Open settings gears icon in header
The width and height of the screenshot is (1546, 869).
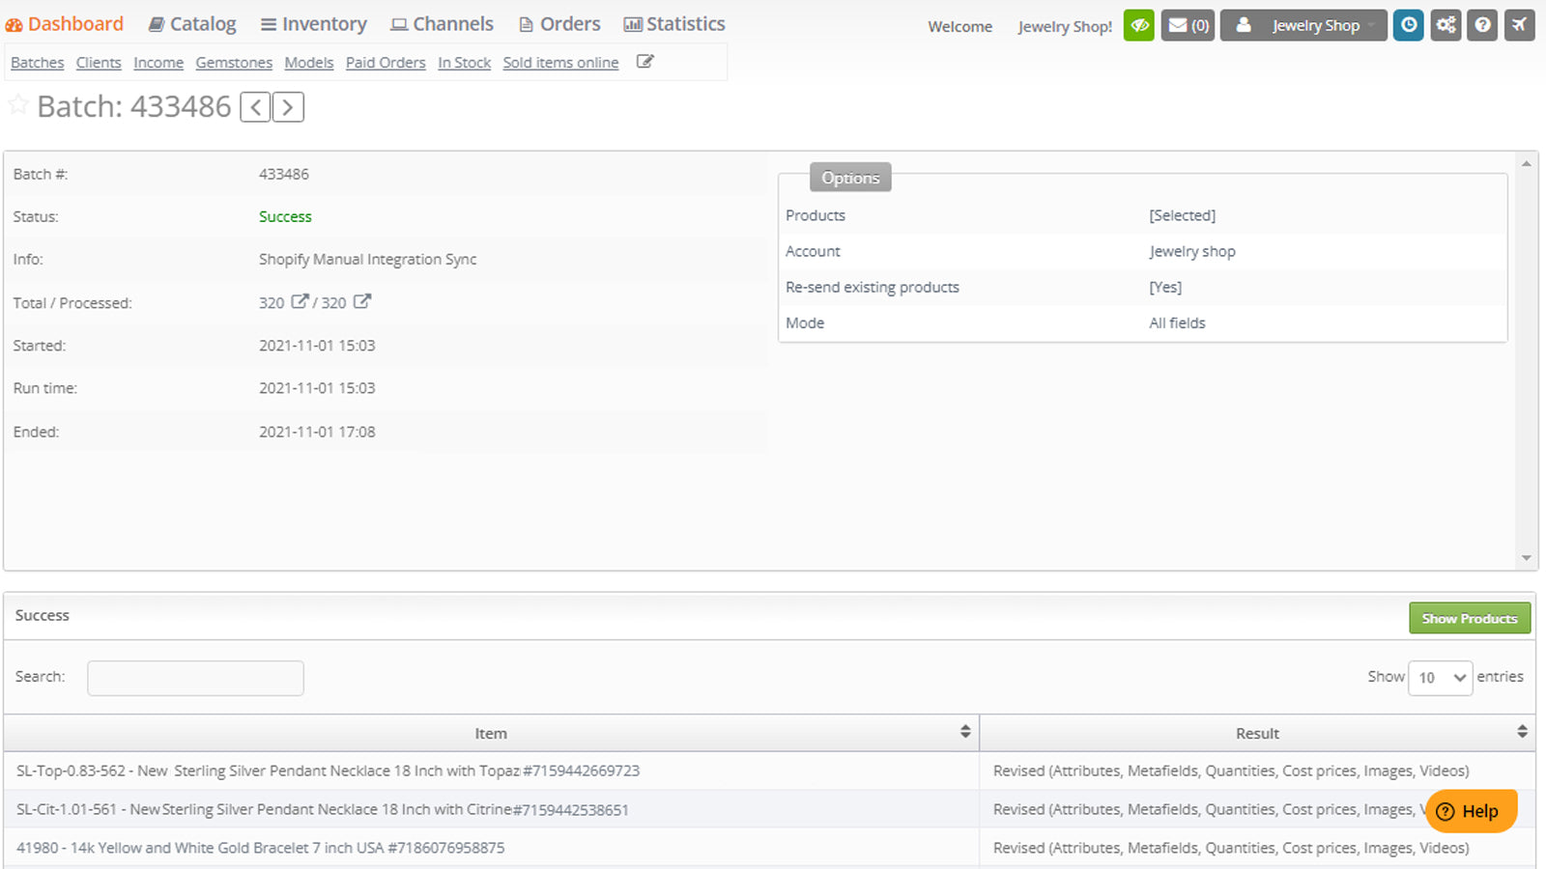[1446, 25]
